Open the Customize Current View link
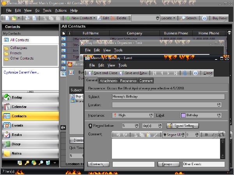234x175 pixels. (21, 72)
